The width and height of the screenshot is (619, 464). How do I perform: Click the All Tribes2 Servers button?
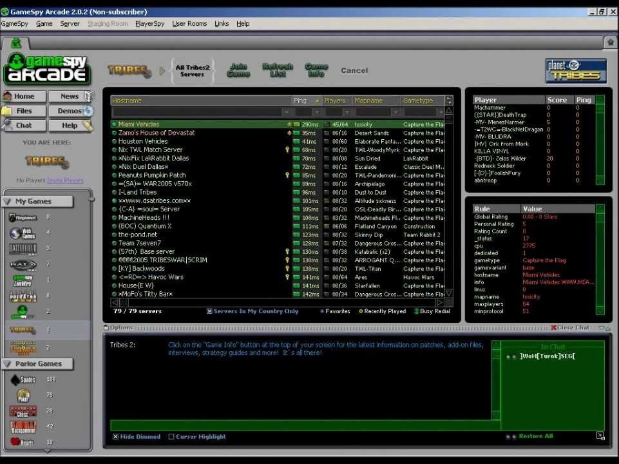point(192,71)
